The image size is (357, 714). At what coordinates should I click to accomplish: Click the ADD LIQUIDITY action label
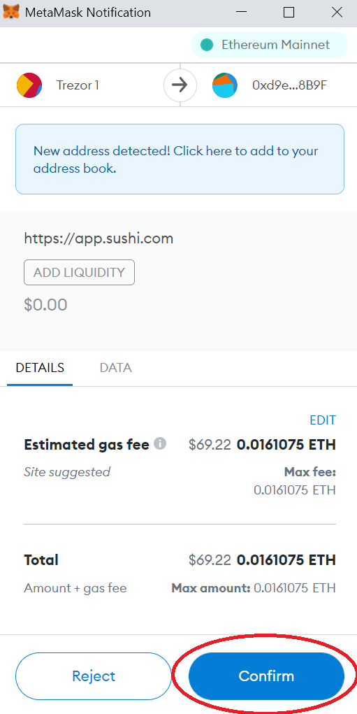(x=79, y=272)
